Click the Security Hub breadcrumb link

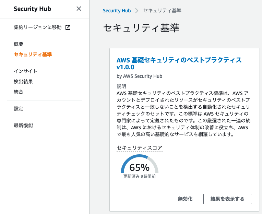pos(117,11)
